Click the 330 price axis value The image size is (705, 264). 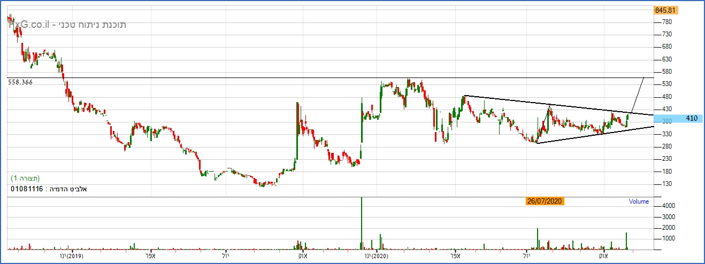tap(666, 134)
